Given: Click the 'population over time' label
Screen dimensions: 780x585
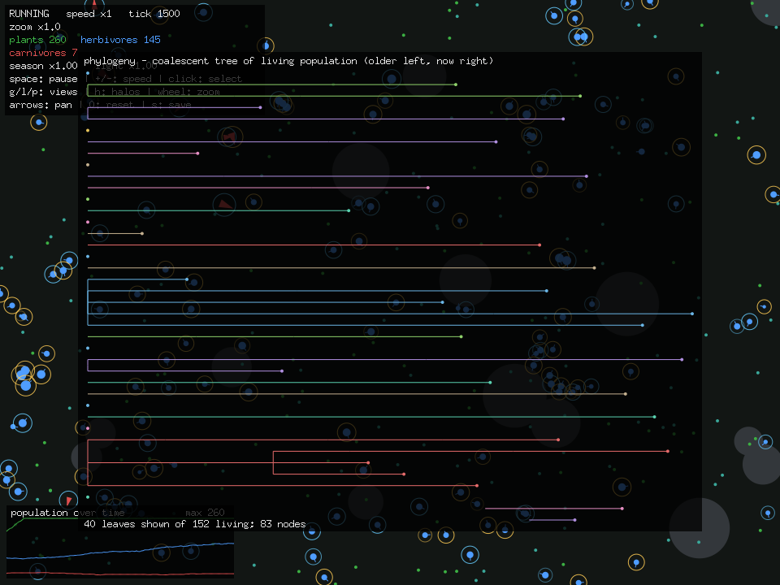Looking at the screenshot, I should click(67, 513).
